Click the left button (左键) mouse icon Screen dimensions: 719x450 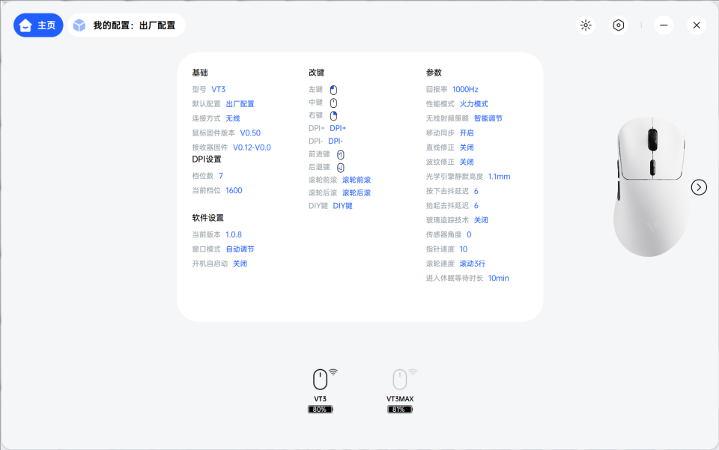tap(333, 89)
